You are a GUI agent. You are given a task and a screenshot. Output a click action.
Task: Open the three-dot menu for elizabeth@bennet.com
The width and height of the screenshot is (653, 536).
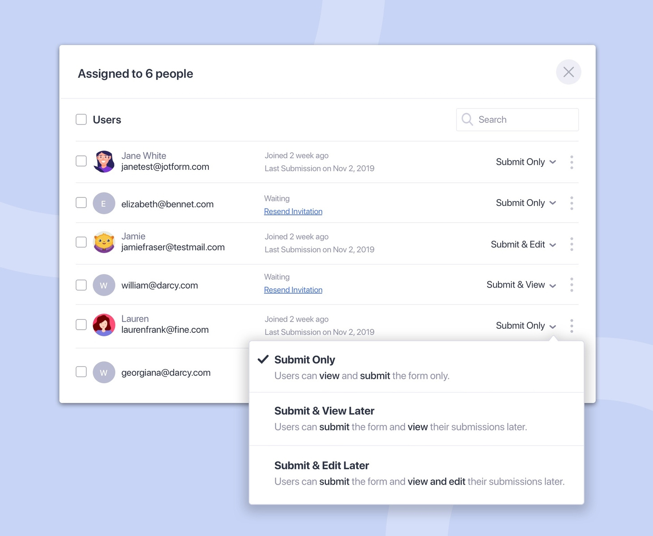pyautogui.click(x=572, y=203)
